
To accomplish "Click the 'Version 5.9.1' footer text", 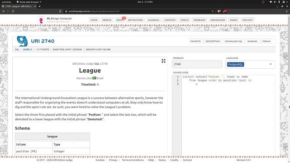I will click(244, 160).
